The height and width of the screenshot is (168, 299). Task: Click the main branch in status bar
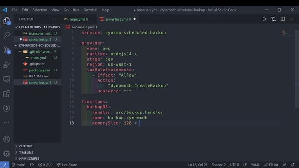coord(19,165)
